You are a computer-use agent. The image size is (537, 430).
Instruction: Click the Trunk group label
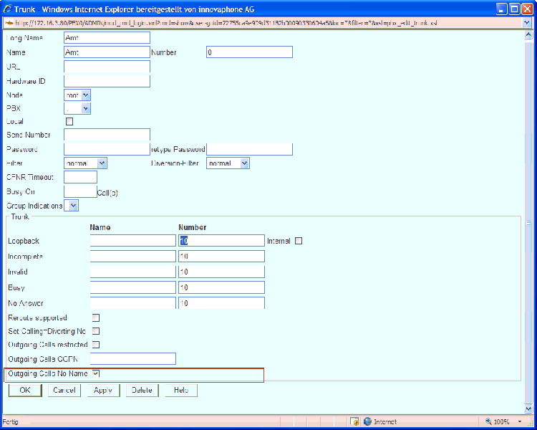[x=20, y=216]
